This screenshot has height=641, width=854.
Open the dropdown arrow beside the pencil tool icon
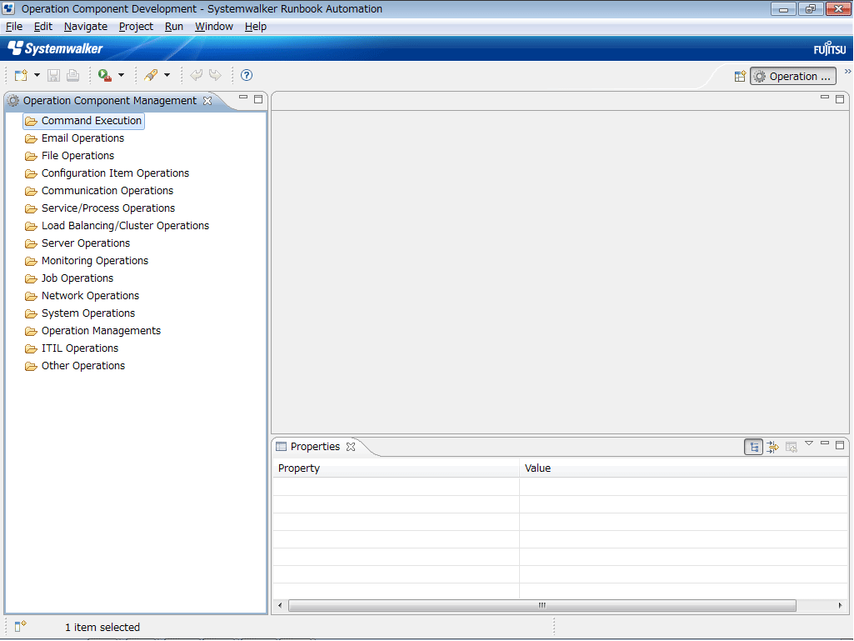point(167,75)
